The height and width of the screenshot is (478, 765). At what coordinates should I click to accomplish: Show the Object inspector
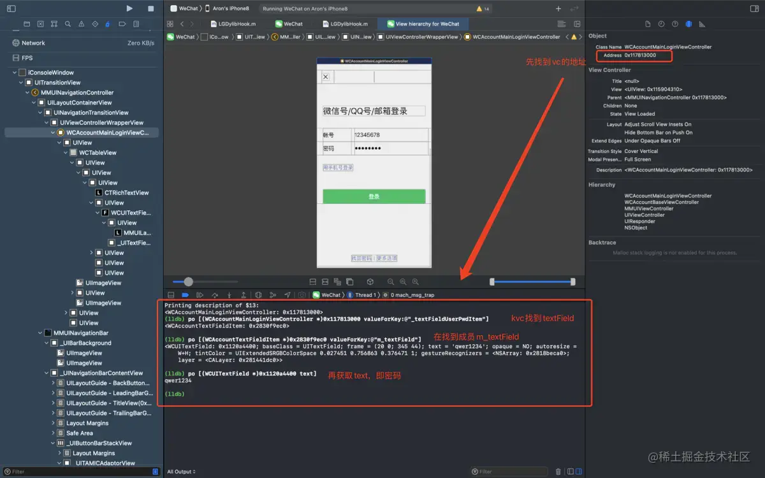[688, 24]
